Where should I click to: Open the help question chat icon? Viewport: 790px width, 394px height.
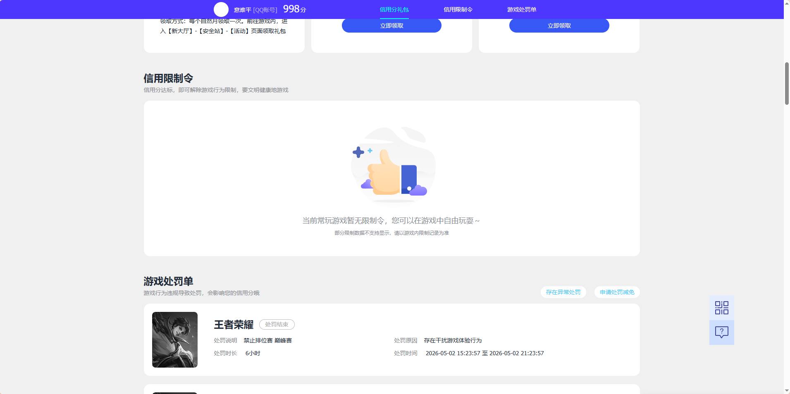point(721,333)
